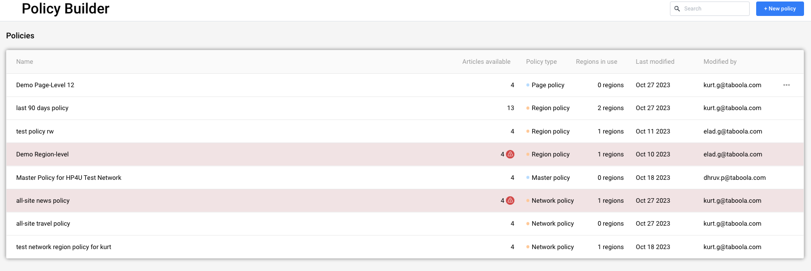Screen dimensions: 811x271
Task: Click the blue dot beside Master policy
Action: point(528,178)
